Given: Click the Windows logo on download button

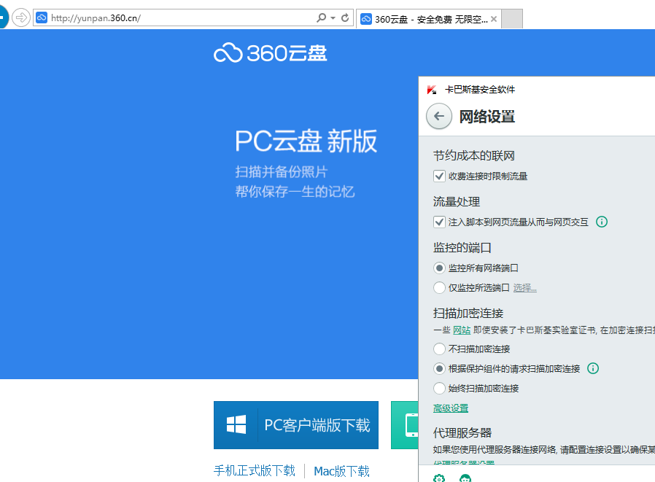Looking at the screenshot, I should coord(236,425).
